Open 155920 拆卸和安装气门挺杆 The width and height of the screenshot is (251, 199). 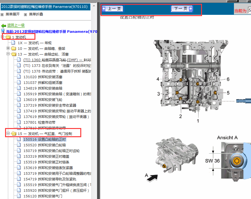(x=56, y=190)
